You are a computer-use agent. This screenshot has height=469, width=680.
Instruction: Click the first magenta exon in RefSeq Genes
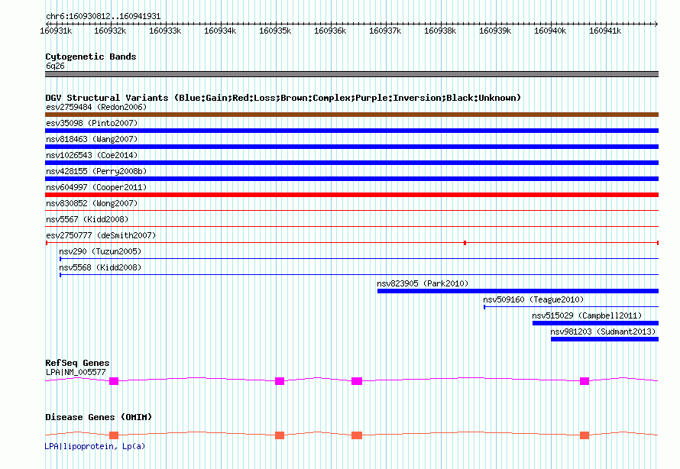pos(114,380)
